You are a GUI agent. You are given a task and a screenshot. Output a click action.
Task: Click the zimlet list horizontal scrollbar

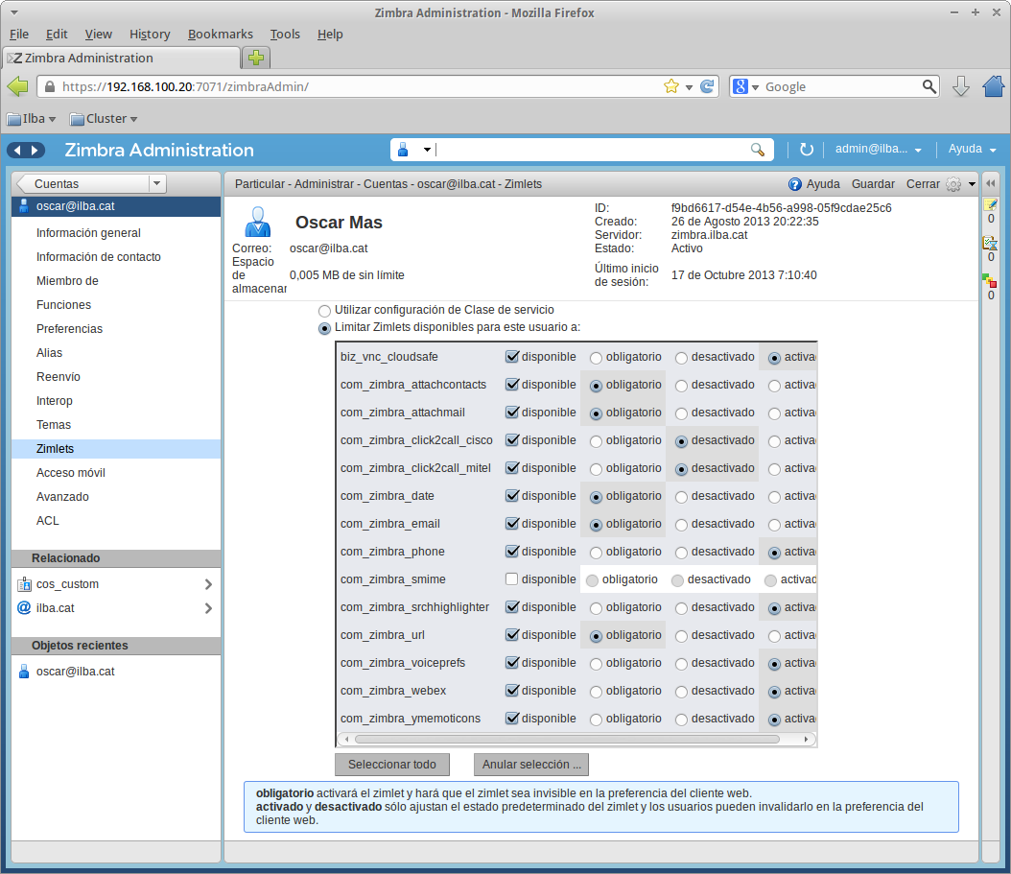point(568,739)
